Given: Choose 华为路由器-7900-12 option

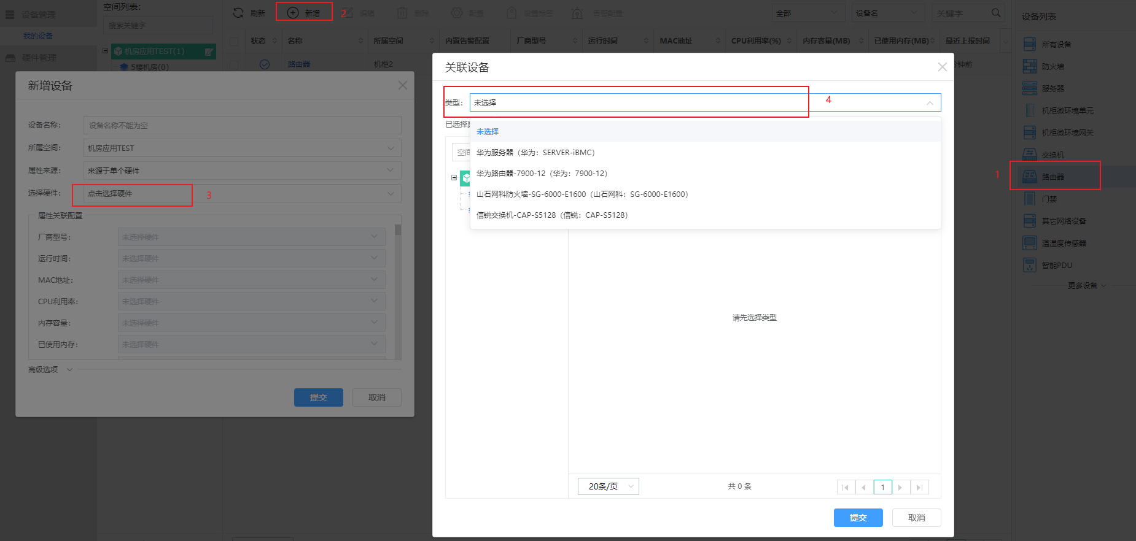Looking at the screenshot, I should pos(705,173).
